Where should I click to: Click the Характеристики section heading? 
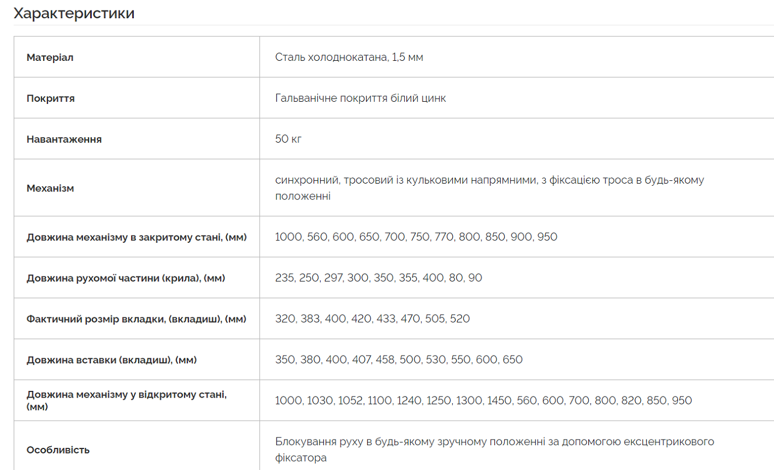[74, 13]
